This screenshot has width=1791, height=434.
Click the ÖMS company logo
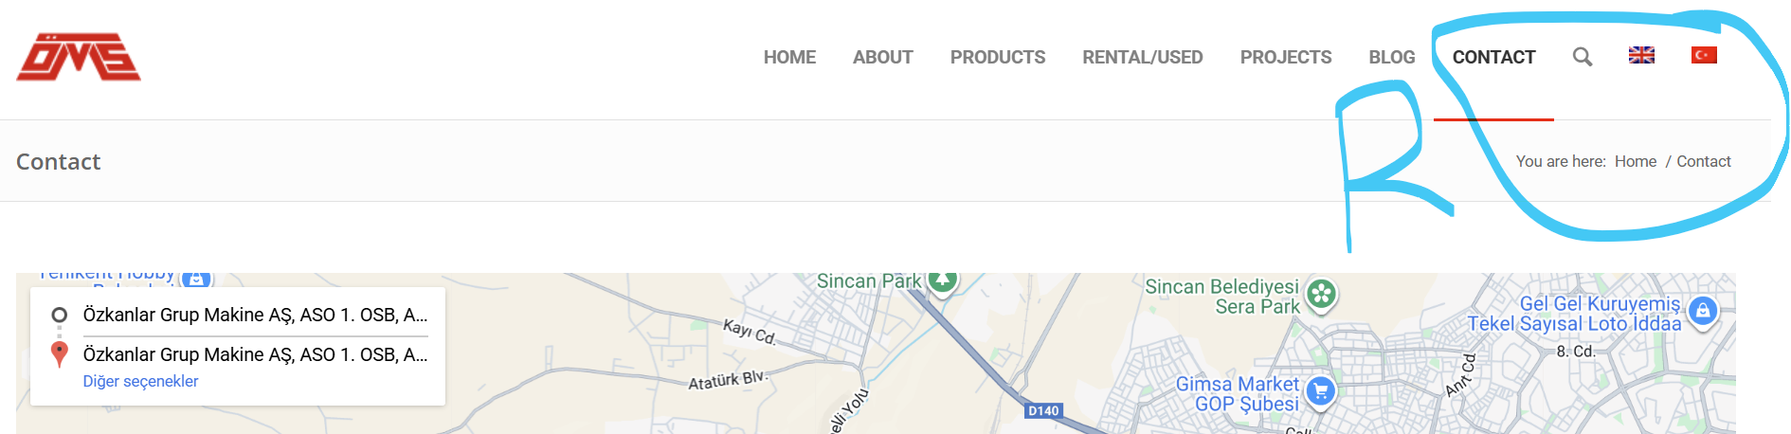point(79,57)
